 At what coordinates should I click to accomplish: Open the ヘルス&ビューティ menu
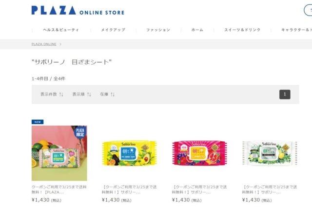61,30
